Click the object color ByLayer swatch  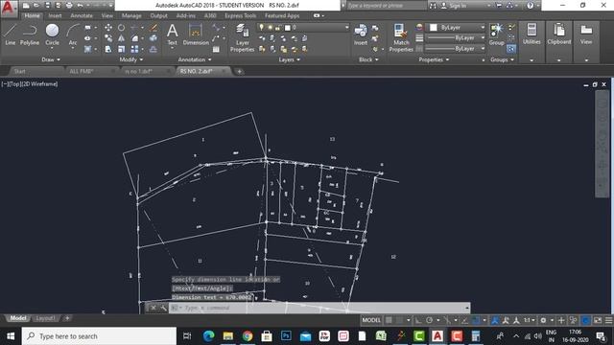point(434,28)
